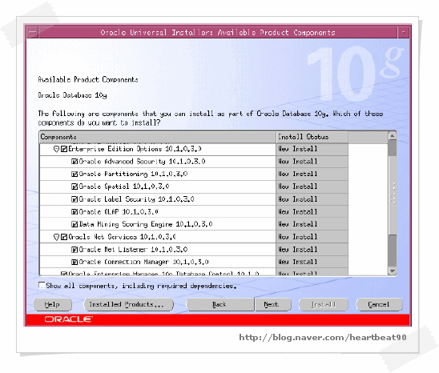Uncheck Data Mining Scoring Engine component
The image size is (439, 373).
[x=75, y=224]
